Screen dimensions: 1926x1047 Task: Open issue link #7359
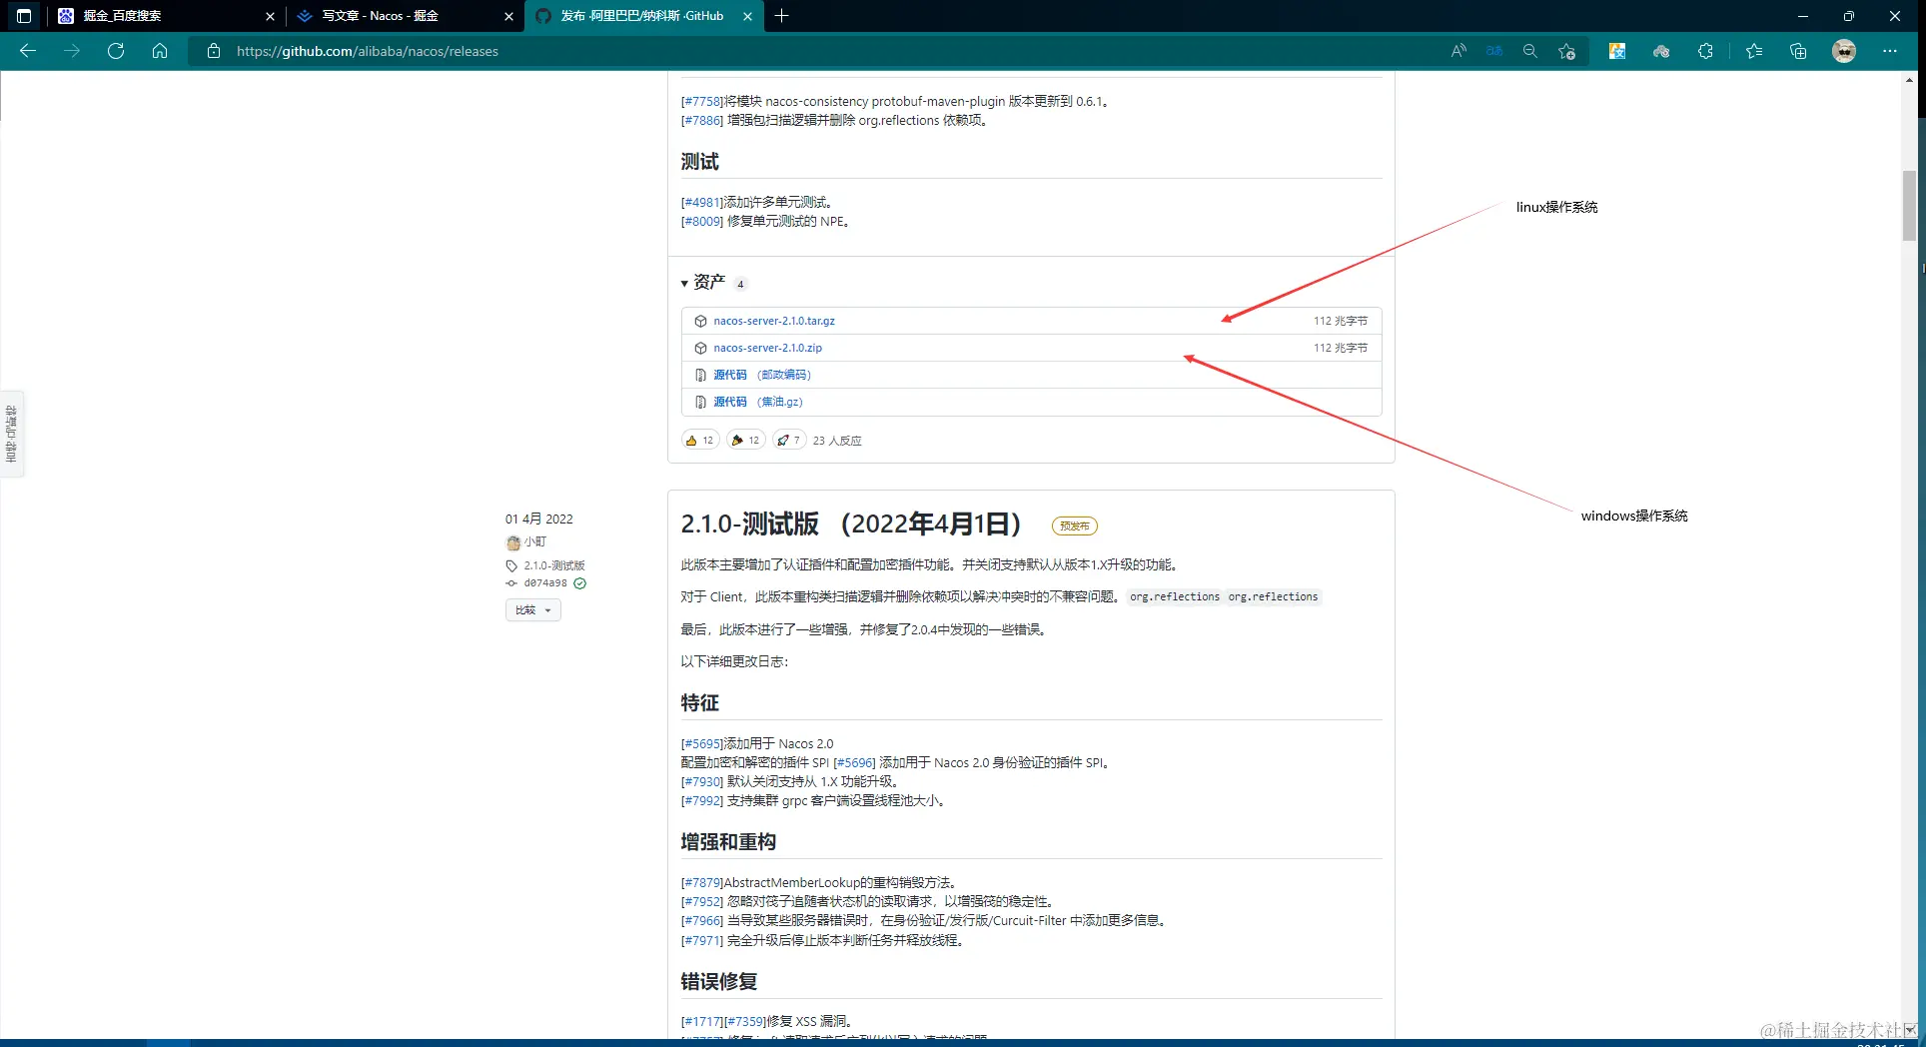[x=745, y=1021]
